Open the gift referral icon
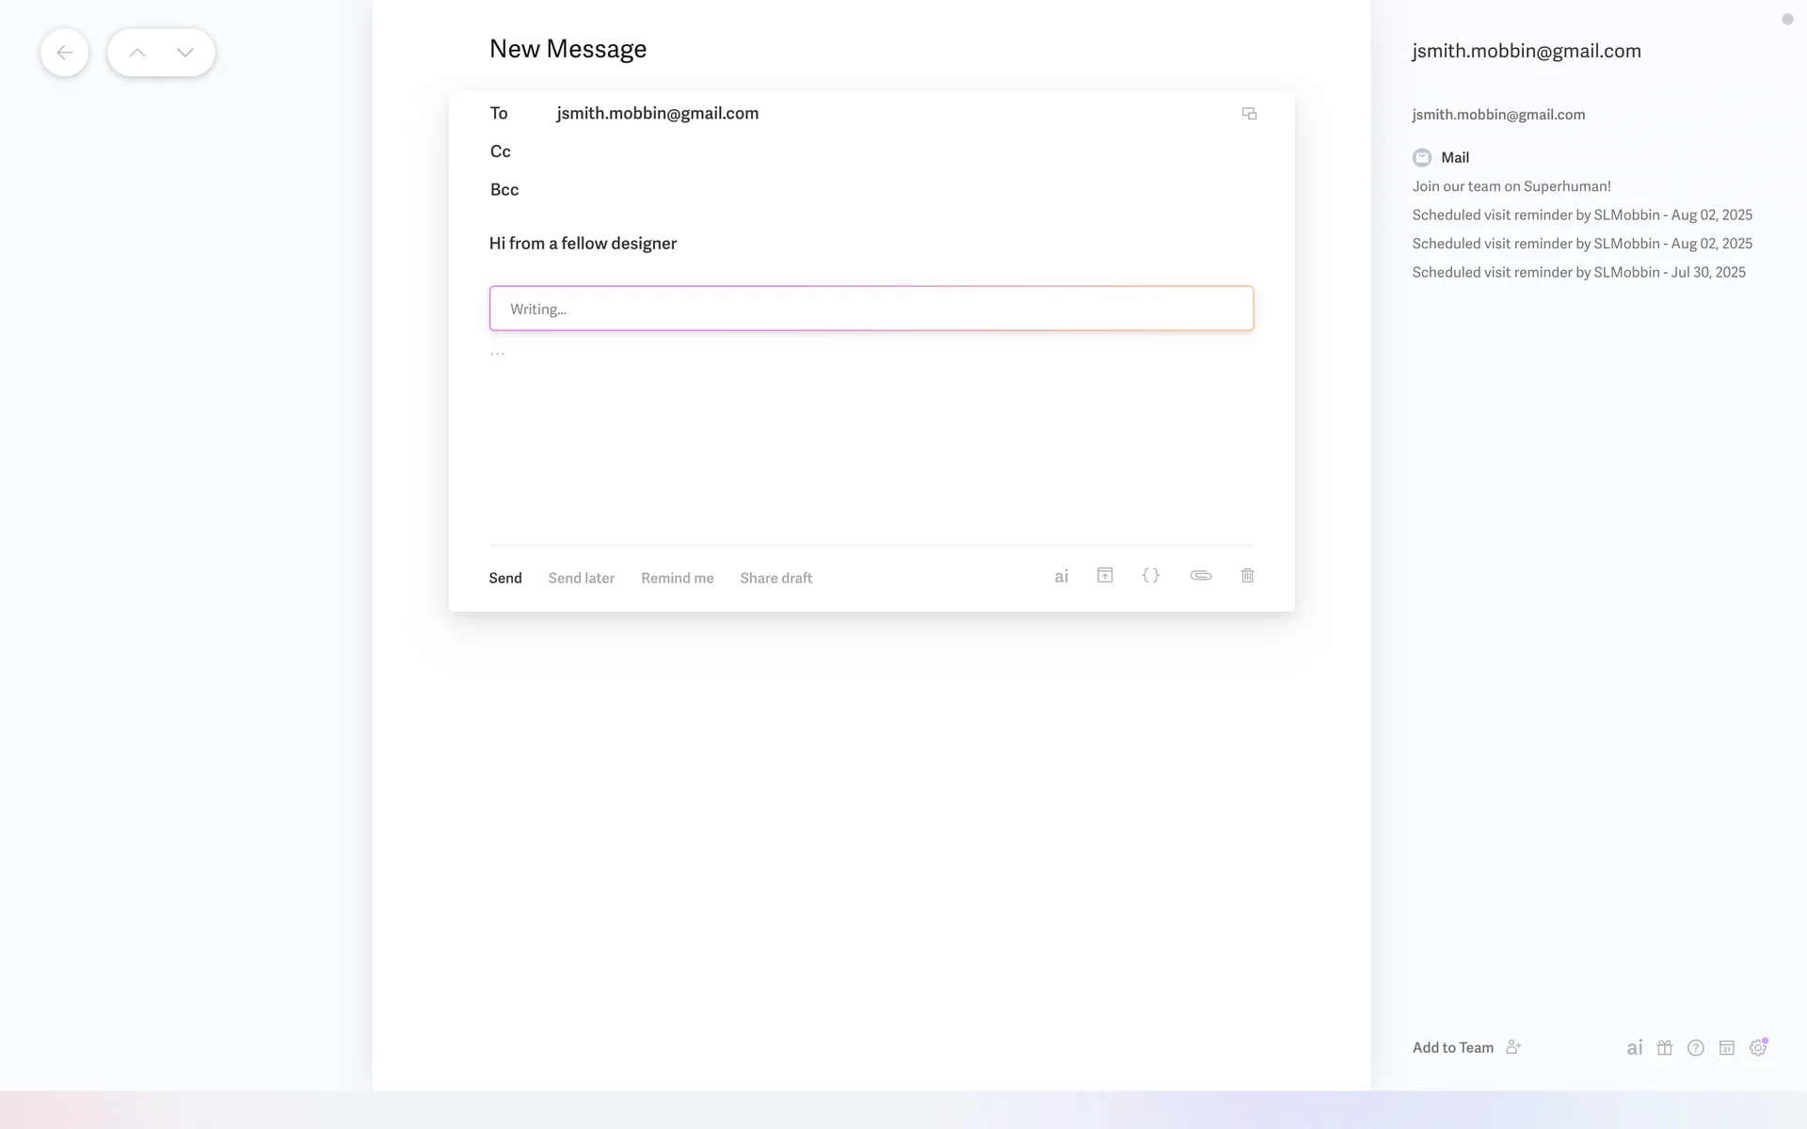 click(1664, 1048)
